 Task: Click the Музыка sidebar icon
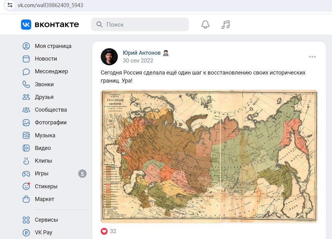coord(26,135)
